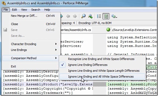Click the green circle file marker icon
Screen dimensions: 158x96
(x=108, y=30)
